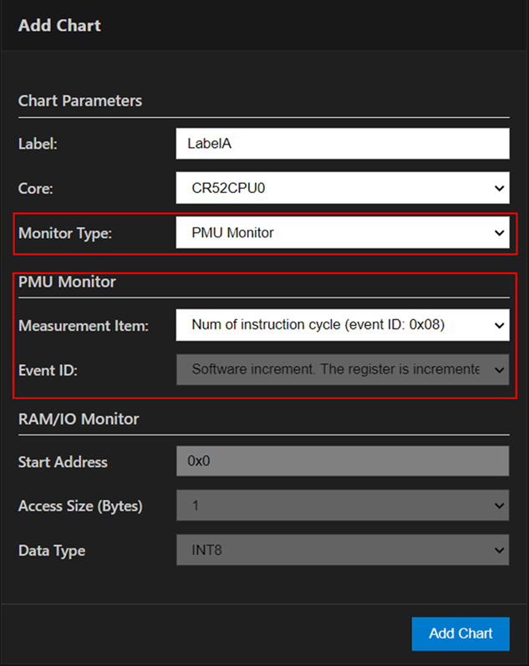Open the Measurement Item dropdown
This screenshot has height=666, width=529.
point(342,325)
